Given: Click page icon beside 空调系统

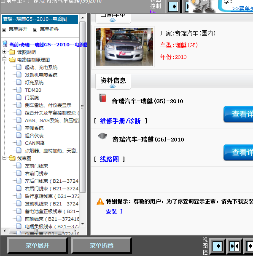Looking at the screenshot, I should (19, 128).
